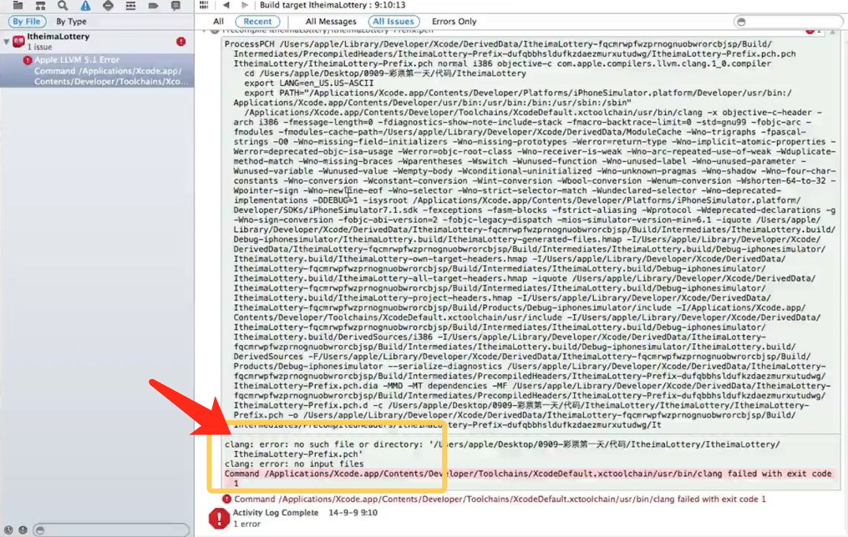
Task: Click the red icon next to Apple LLVM 5.1 Error
Action: point(28,60)
